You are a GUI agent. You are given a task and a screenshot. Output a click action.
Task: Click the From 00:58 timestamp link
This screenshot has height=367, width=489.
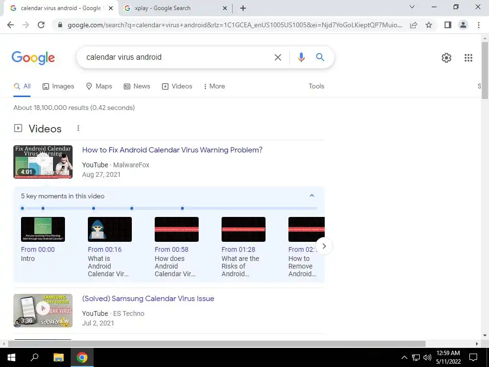(x=171, y=249)
